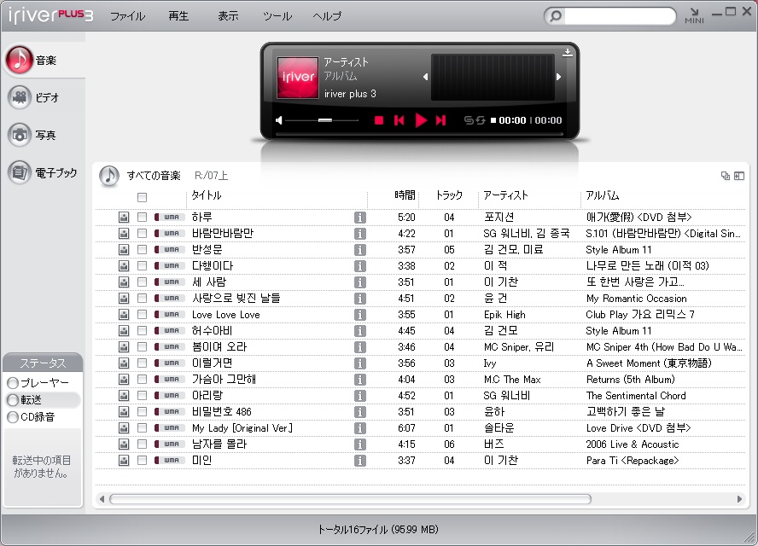This screenshot has width=758, height=546.
Task: Open info for My Lady track
Action: pyautogui.click(x=359, y=428)
